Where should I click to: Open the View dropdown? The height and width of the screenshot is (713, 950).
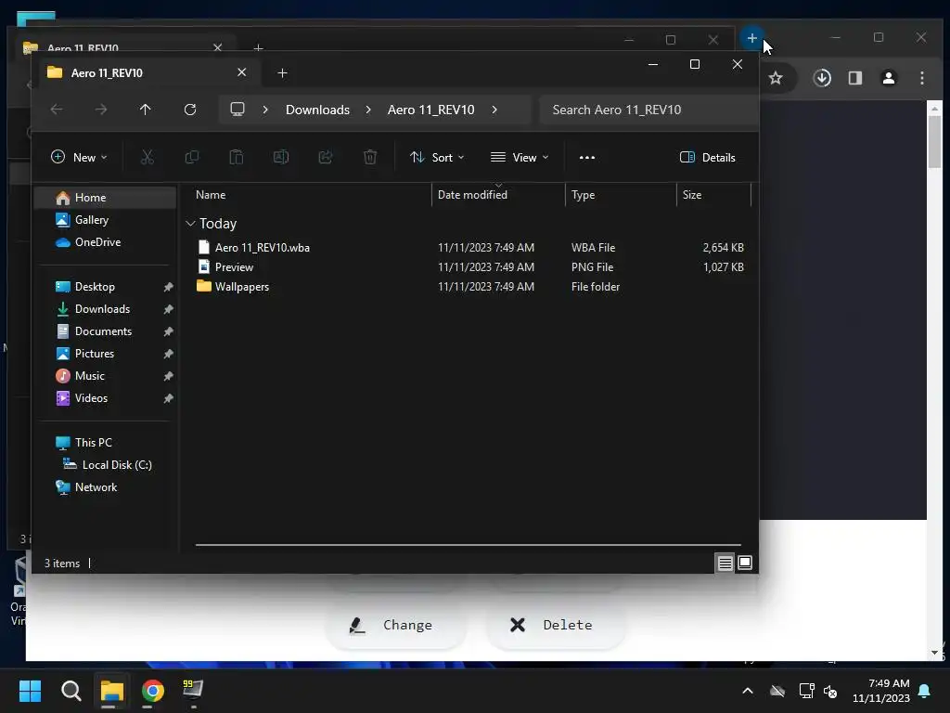(520, 158)
